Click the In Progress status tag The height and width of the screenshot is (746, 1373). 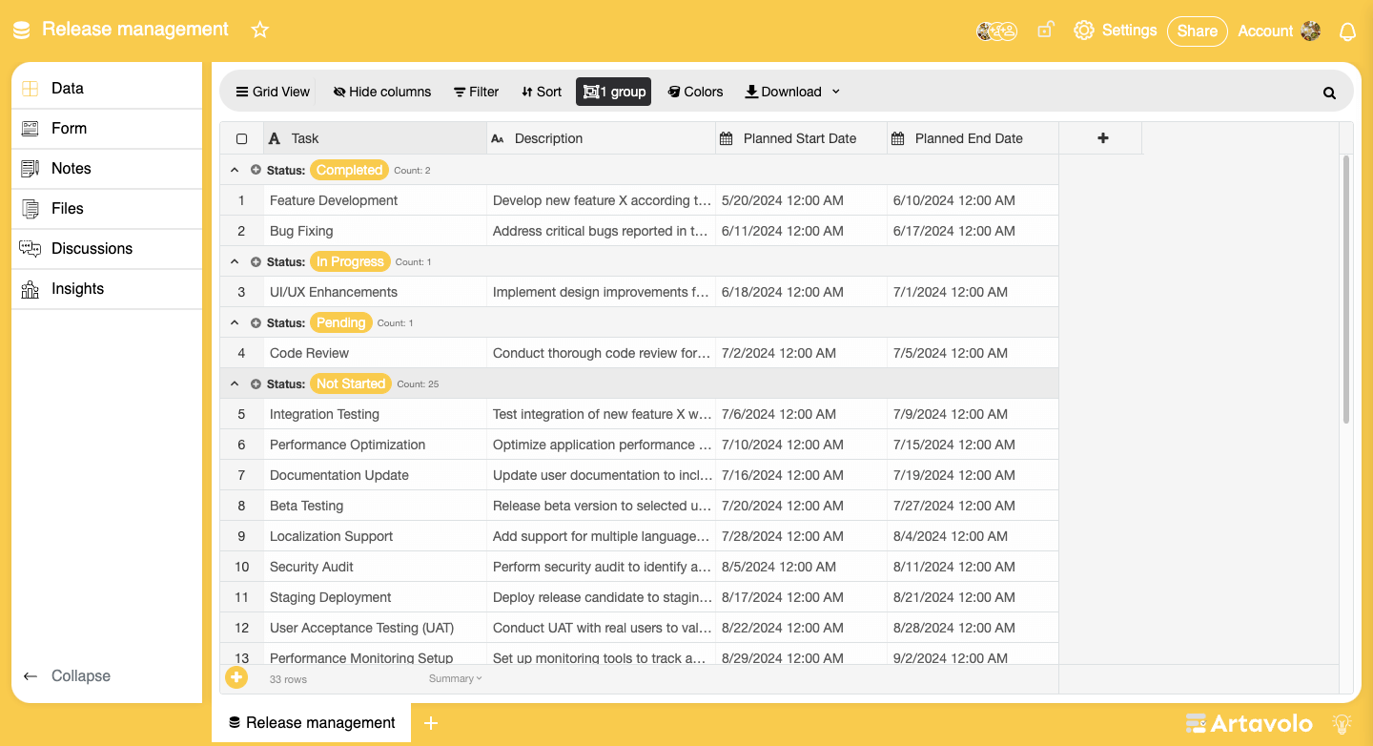[350, 261]
